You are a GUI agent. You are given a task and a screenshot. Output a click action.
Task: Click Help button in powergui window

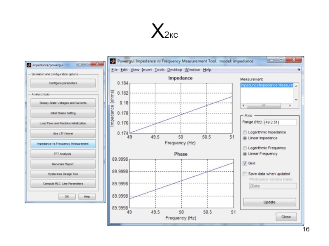click(x=87, y=196)
